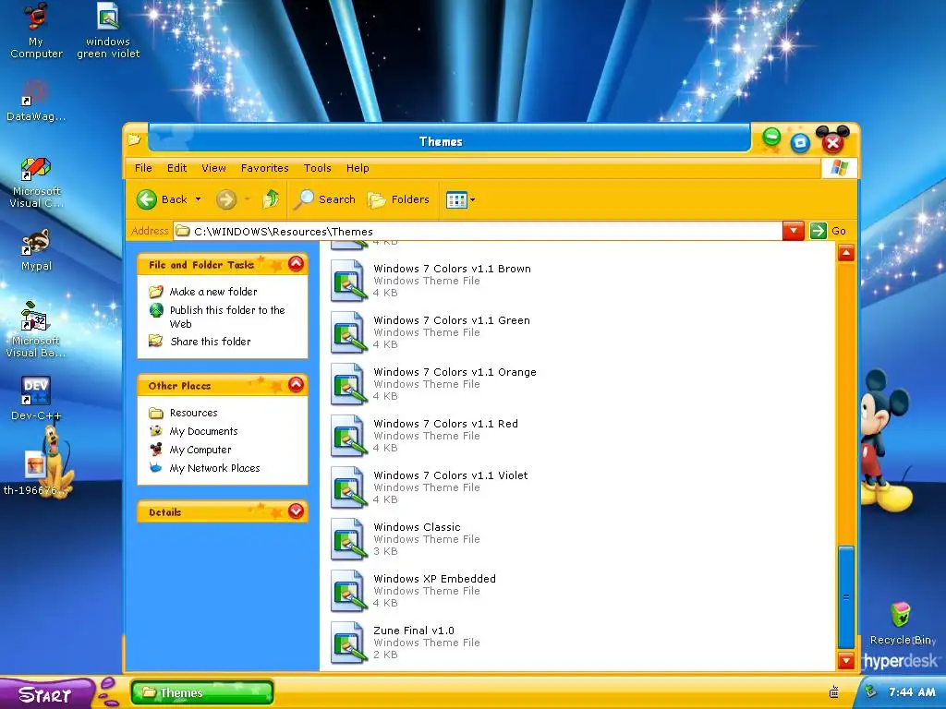Viewport: 946px width, 709px height.
Task: Select the Zune Final v1.0 theme icon
Action: click(348, 643)
